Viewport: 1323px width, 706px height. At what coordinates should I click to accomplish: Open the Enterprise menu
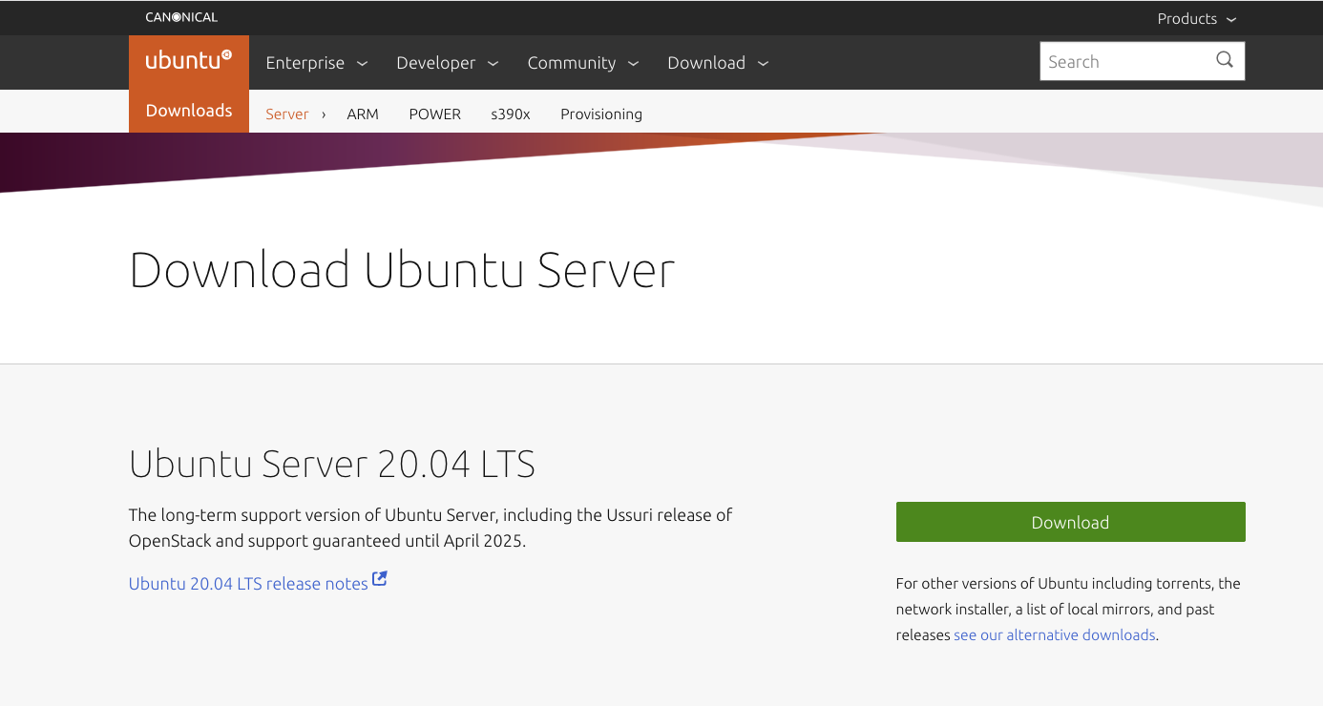(x=317, y=63)
